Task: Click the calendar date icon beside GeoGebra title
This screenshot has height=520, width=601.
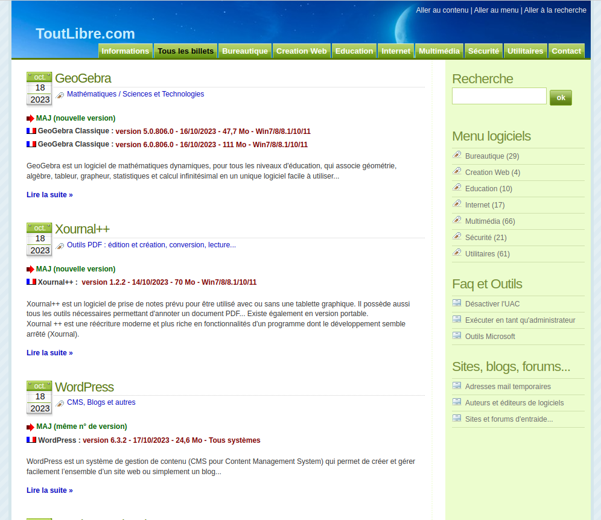Action: tap(40, 89)
